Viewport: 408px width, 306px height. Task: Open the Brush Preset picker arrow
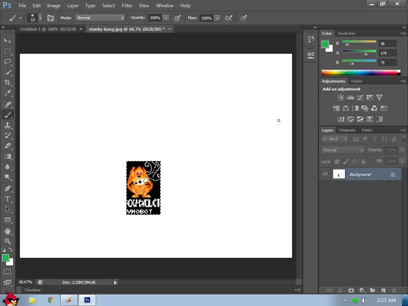(x=40, y=18)
